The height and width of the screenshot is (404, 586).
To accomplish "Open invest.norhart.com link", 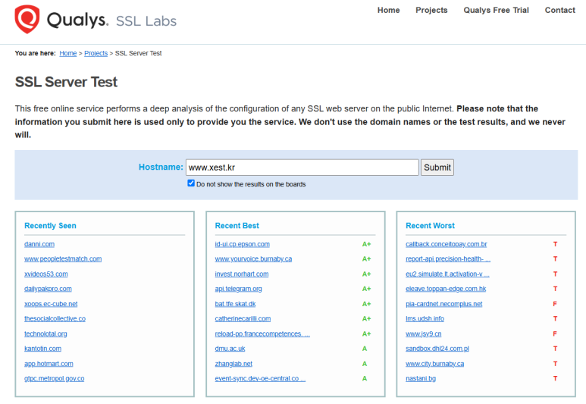I will (x=241, y=274).
